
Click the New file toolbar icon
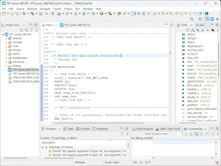tap(4, 13)
